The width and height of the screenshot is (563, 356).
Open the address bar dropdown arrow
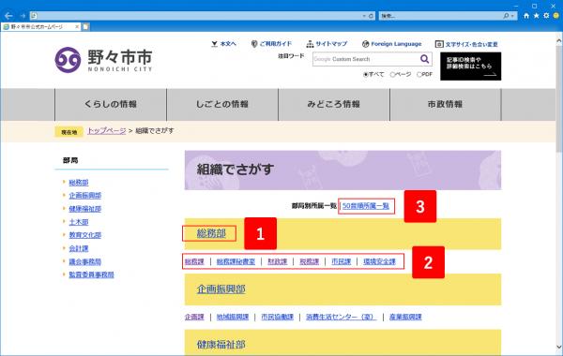(x=364, y=16)
